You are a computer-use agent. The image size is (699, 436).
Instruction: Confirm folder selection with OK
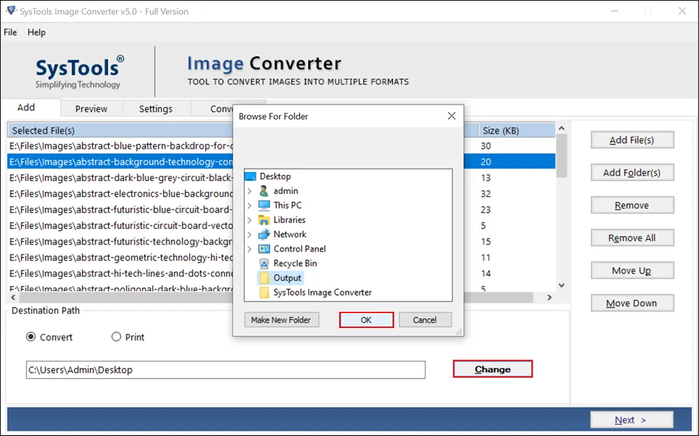(x=366, y=320)
